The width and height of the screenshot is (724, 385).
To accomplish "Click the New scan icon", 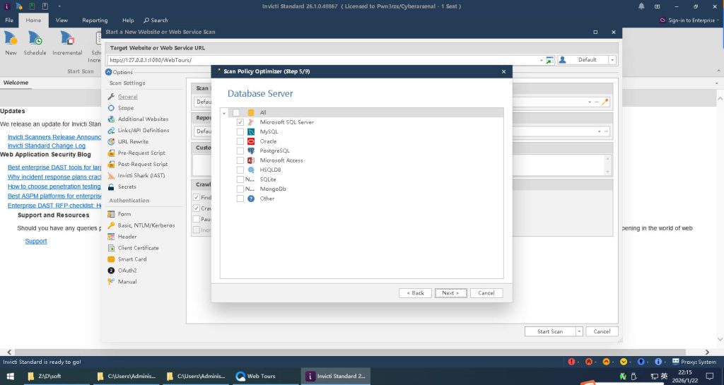I will [11, 40].
